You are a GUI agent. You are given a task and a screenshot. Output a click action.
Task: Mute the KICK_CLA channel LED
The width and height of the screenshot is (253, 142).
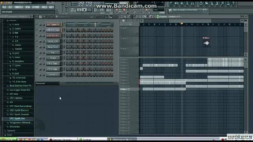(37, 41)
